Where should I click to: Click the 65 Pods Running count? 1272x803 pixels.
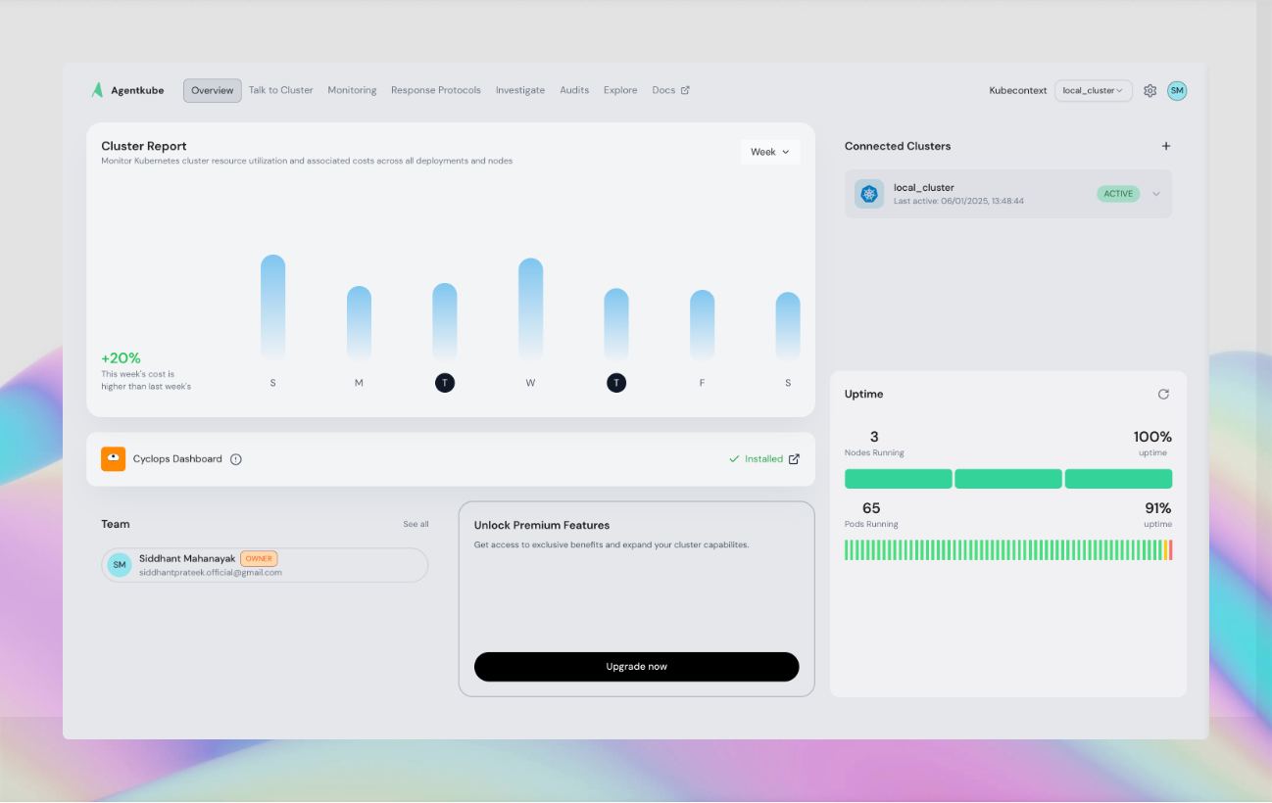pyautogui.click(x=871, y=508)
